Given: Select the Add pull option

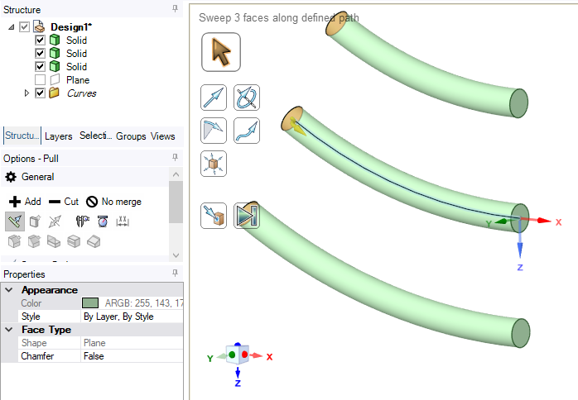Looking at the screenshot, I should pos(25,202).
